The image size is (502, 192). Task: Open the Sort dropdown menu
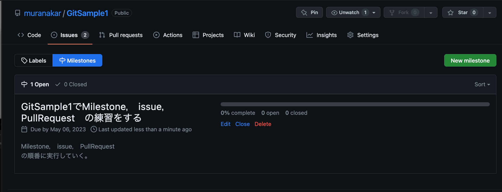coord(482,84)
